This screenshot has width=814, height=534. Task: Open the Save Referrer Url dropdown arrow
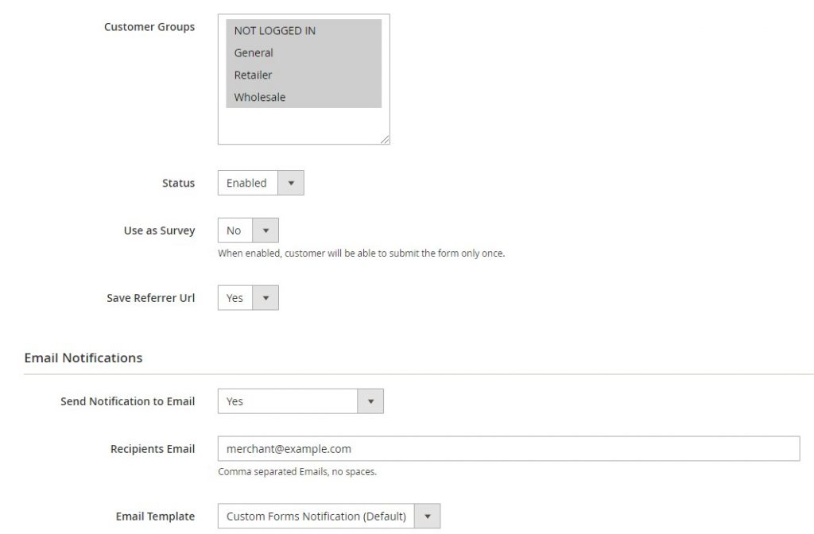click(x=267, y=297)
